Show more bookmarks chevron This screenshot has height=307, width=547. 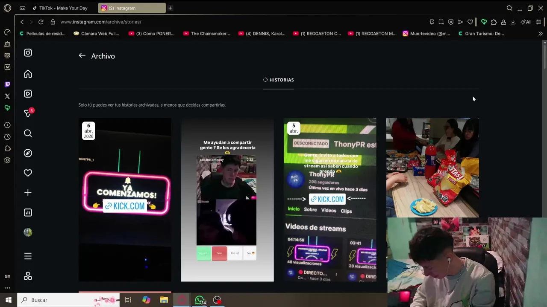pyautogui.click(x=540, y=34)
